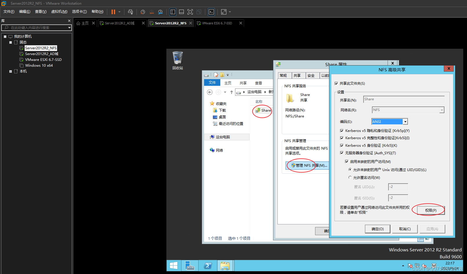This screenshot has width=467, height=274.
Task: Select 允许匿名访问 radio button
Action: (350, 177)
